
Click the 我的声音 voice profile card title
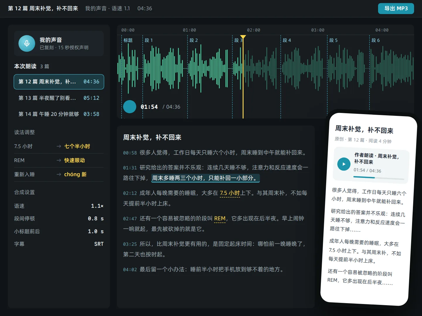(51, 40)
